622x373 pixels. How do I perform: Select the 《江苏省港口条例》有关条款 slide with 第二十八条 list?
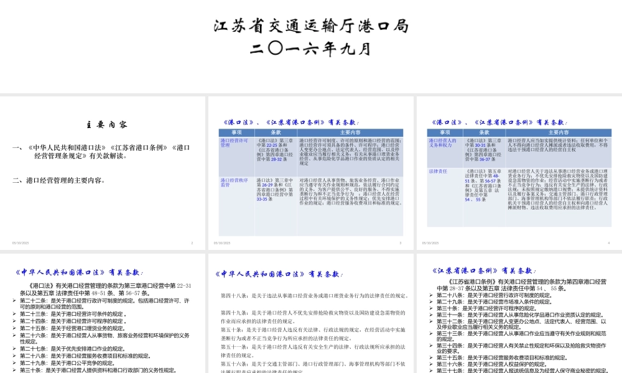pos(519,313)
